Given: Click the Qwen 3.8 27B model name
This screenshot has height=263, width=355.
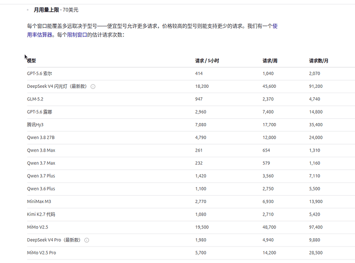Looking at the screenshot, I should (x=41, y=137).
